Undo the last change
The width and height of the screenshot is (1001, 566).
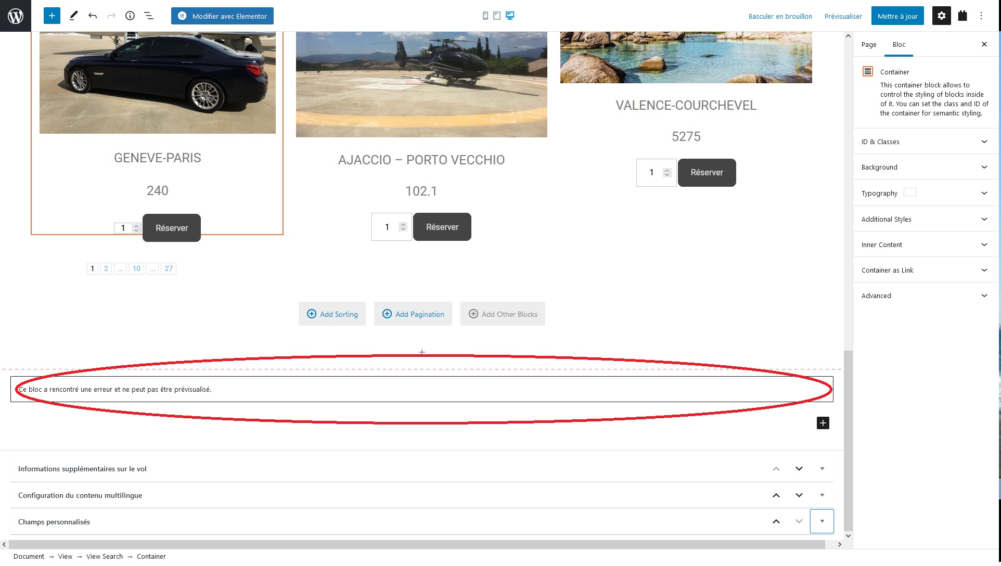93,16
